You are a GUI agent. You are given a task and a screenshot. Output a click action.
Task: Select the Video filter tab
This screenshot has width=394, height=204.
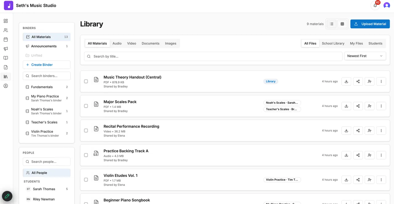pyautogui.click(x=132, y=43)
